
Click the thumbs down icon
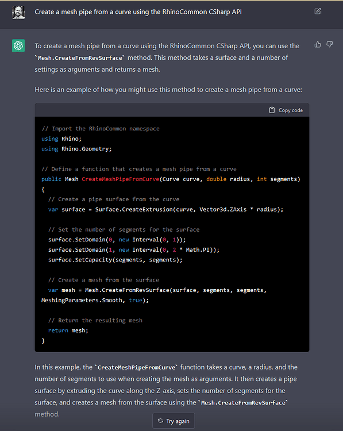(330, 44)
